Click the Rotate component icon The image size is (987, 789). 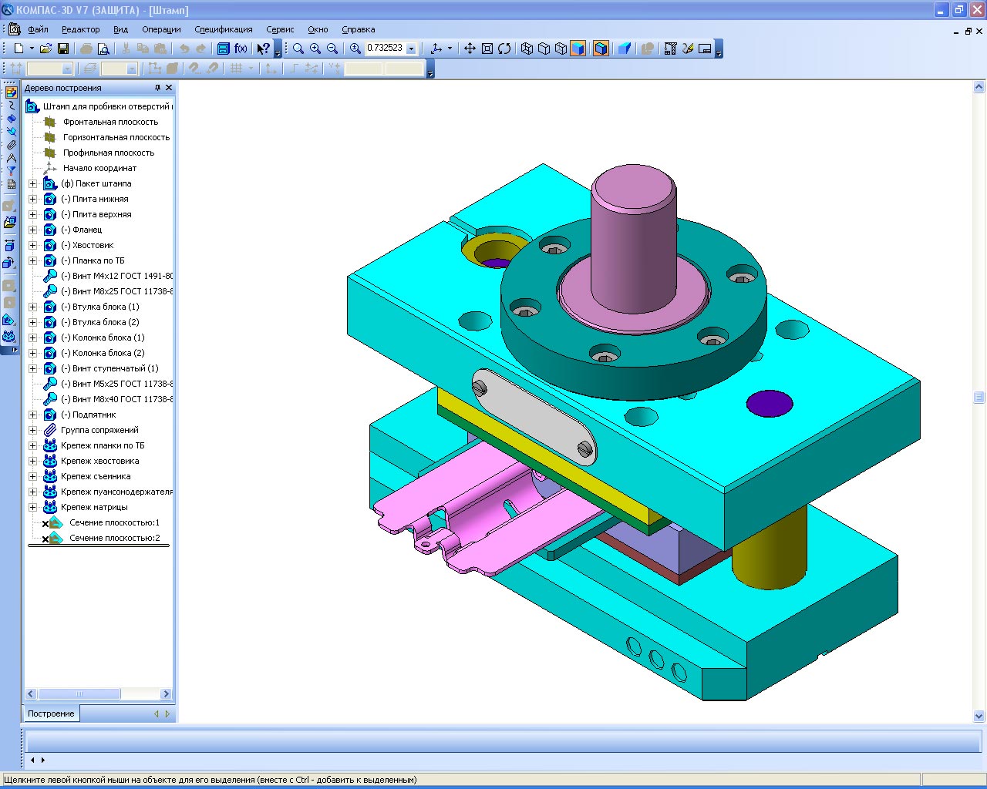[x=9, y=263]
